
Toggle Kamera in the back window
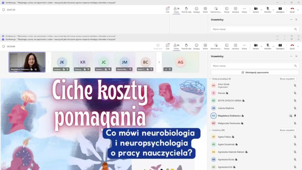point(256,9)
